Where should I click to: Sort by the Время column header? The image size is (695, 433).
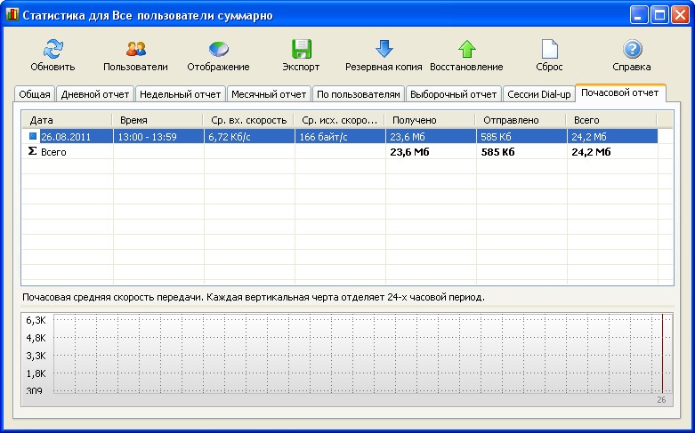point(158,120)
